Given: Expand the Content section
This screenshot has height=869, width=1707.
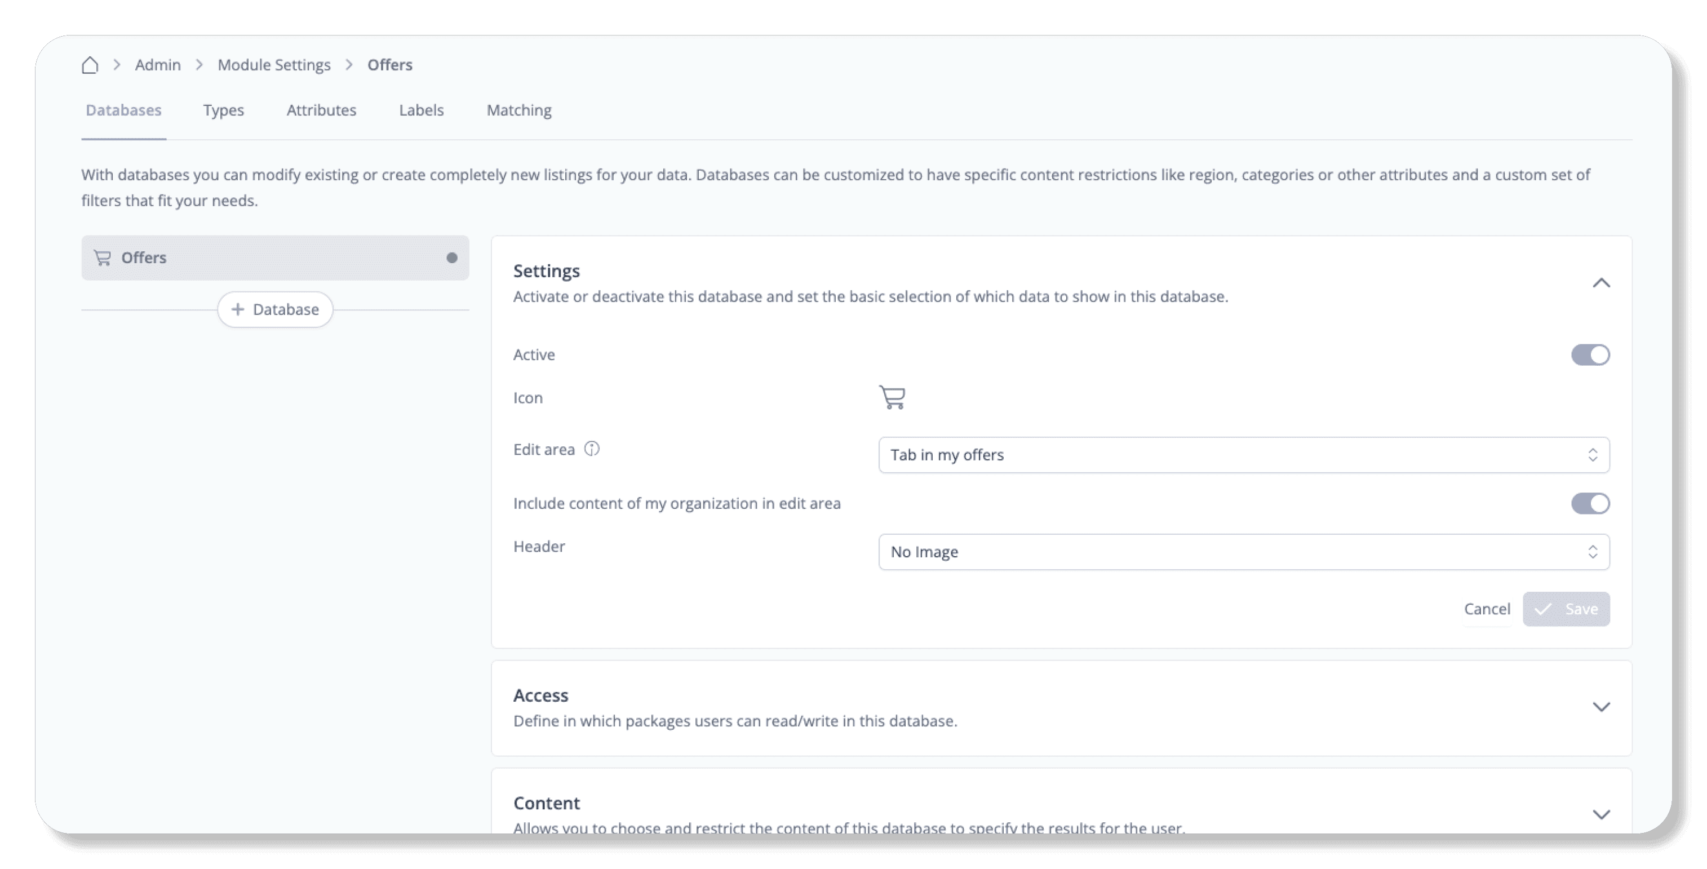Looking at the screenshot, I should tap(1601, 815).
